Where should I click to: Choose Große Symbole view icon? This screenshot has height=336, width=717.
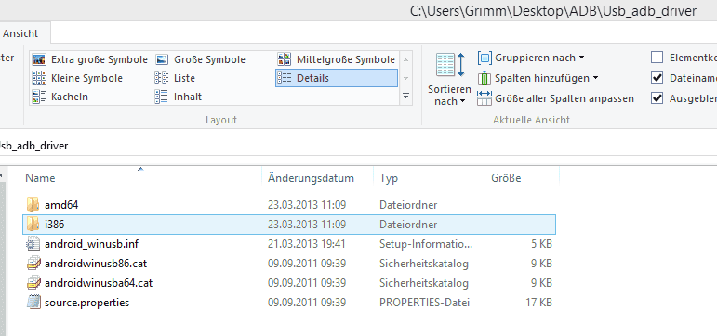(162, 59)
